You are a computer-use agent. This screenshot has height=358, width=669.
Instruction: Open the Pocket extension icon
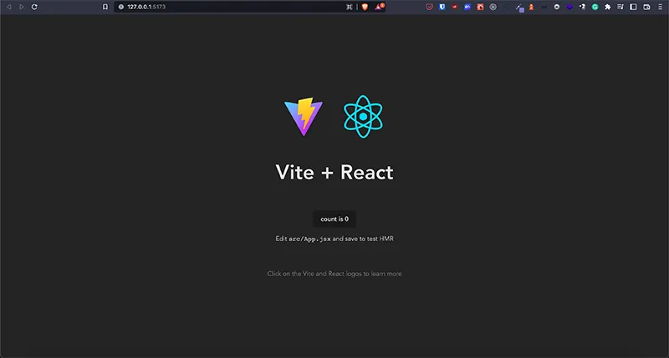tap(429, 7)
